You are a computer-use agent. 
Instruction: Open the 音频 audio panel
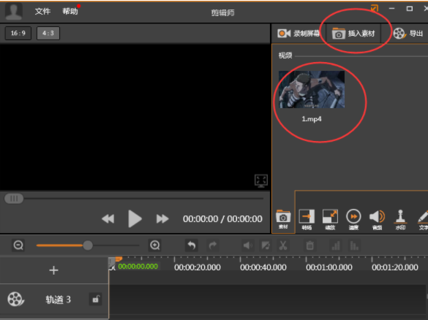(377, 220)
